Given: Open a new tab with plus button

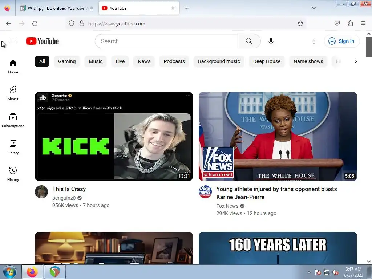Looking at the screenshot, I should (x=187, y=8).
